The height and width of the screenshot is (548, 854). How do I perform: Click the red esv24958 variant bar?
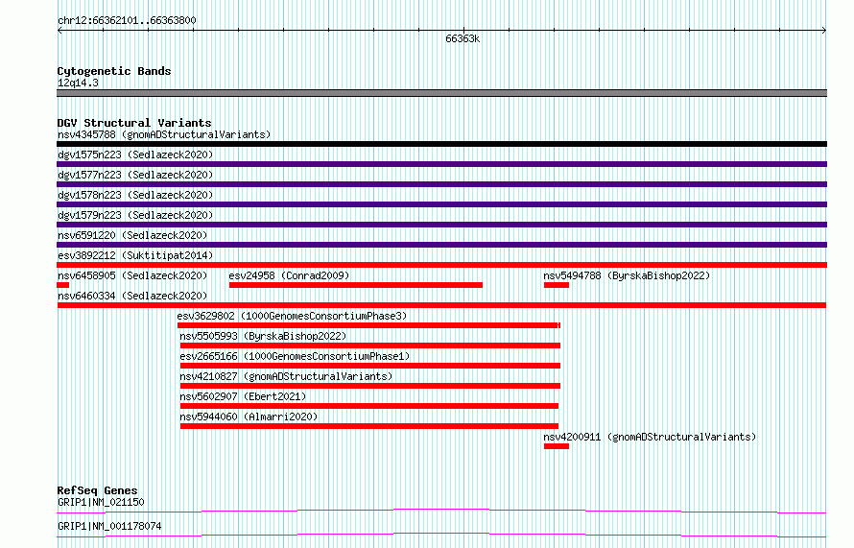tap(356, 285)
